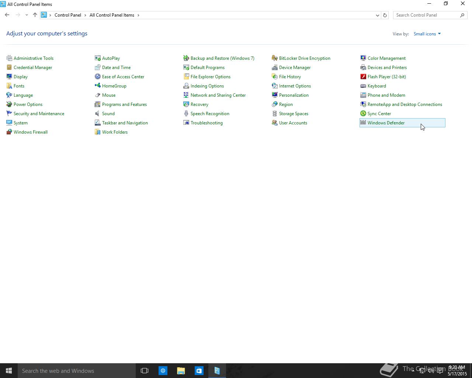The height and width of the screenshot is (378, 472).
Task: Open Default Programs
Action: point(208,68)
